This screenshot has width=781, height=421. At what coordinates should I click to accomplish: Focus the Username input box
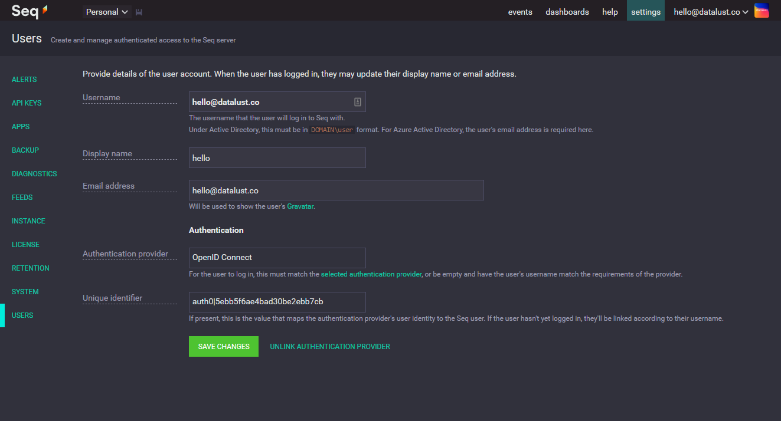[x=277, y=102]
